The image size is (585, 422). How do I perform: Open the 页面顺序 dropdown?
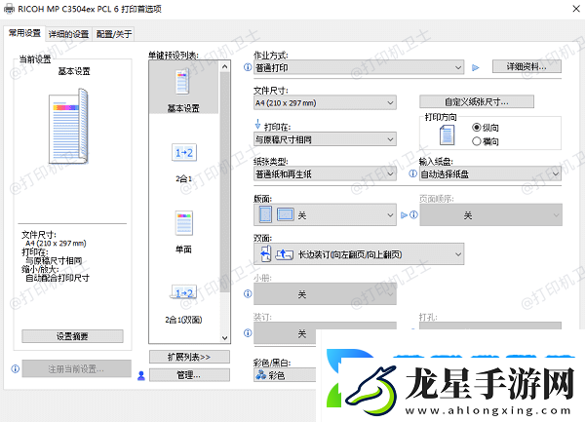click(490, 214)
